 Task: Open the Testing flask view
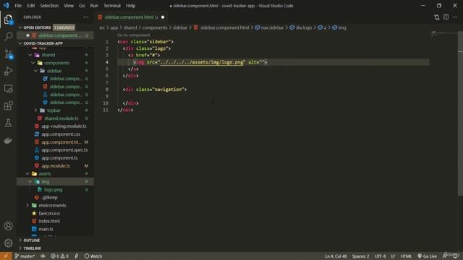(x=8, y=123)
